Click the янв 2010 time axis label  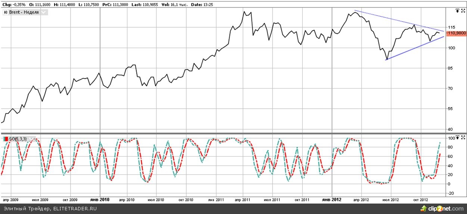pyautogui.click(x=100, y=200)
